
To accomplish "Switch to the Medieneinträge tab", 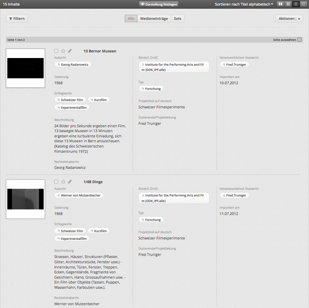I will (154, 19).
